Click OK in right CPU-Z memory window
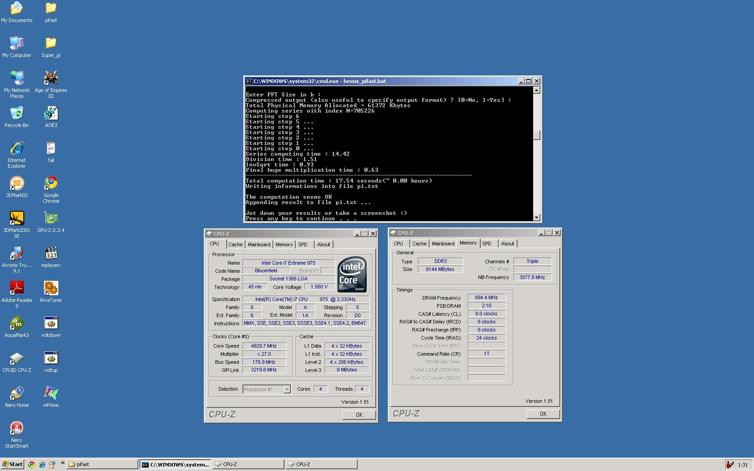 tap(543, 414)
